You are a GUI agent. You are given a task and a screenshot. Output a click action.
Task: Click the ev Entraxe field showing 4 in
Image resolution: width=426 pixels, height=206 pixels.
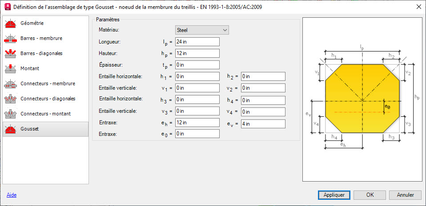(x=263, y=123)
